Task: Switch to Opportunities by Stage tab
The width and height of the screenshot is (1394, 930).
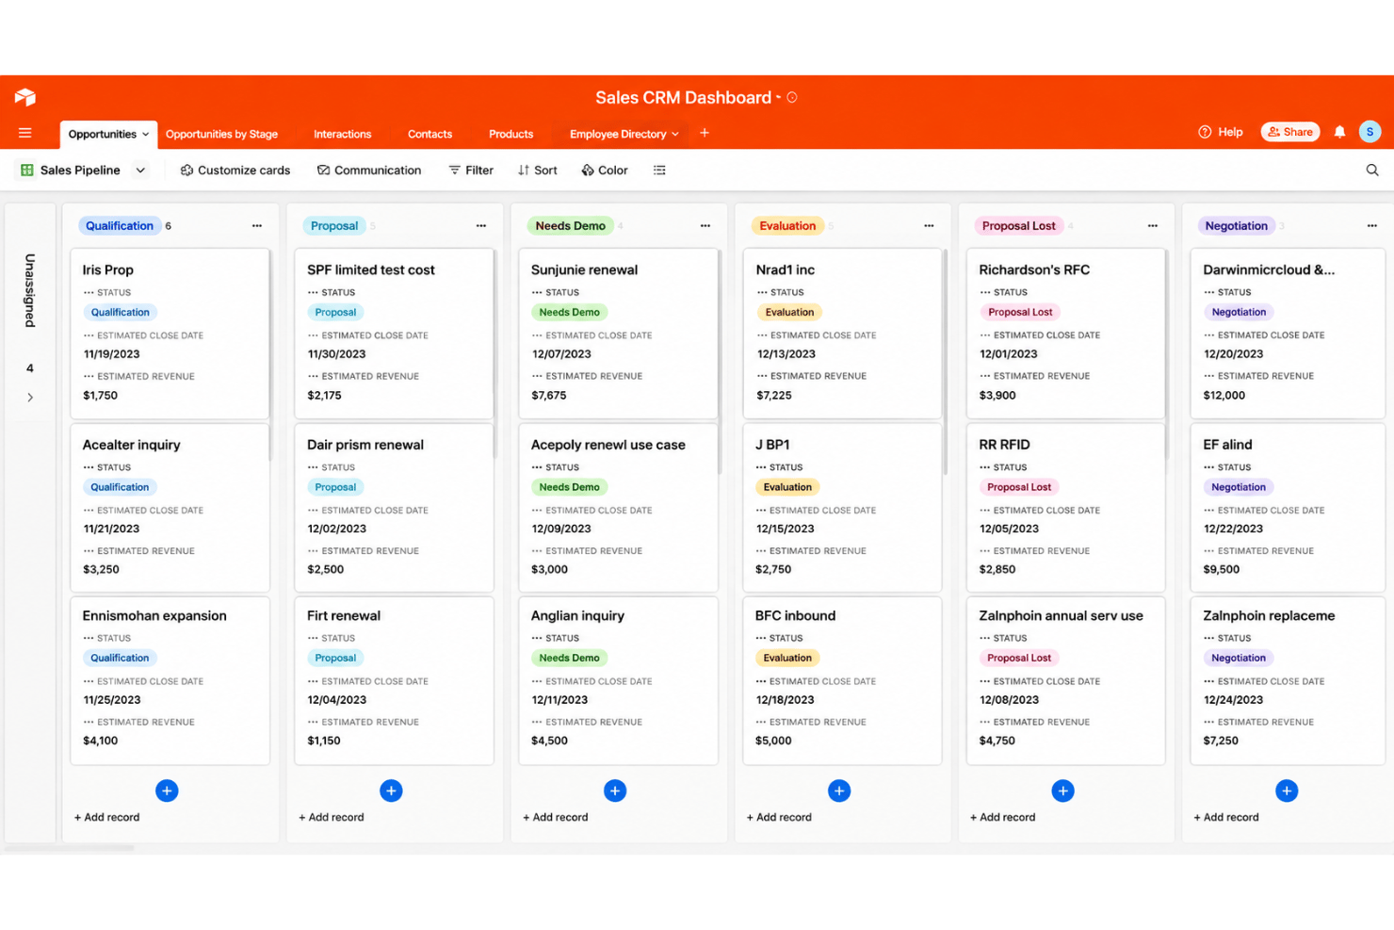Action: pyautogui.click(x=221, y=134)
